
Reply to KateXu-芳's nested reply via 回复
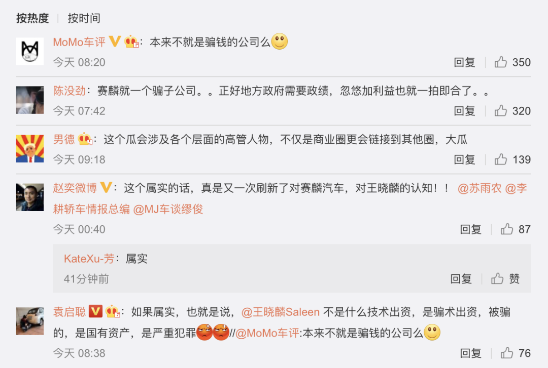pos(461,279)
